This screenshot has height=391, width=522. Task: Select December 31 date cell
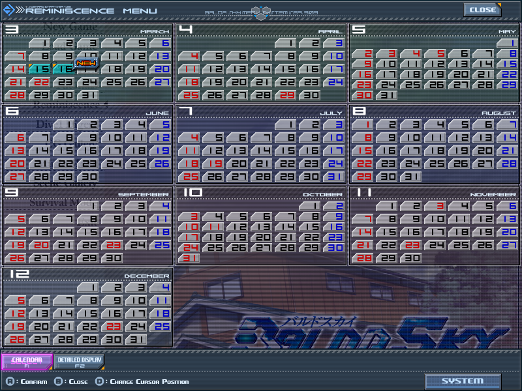[x=136, y=339]
